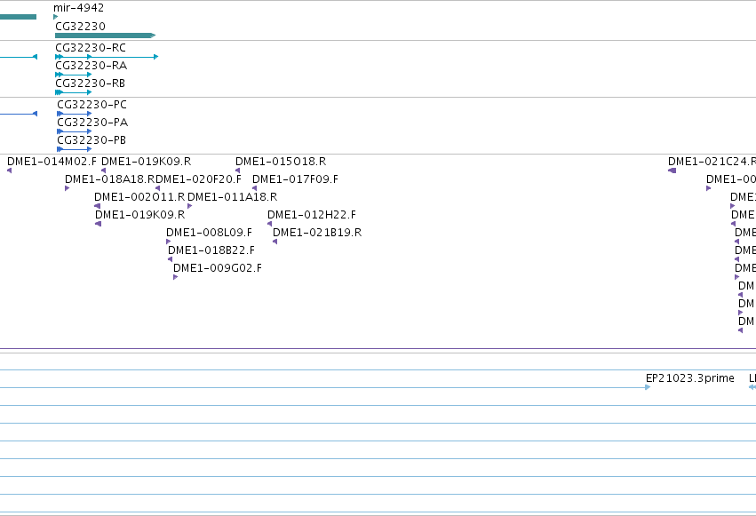This screenshot has width=756, height=516.
Task: Click the CG32230-PC protein feature
Action: pos(75,114)
